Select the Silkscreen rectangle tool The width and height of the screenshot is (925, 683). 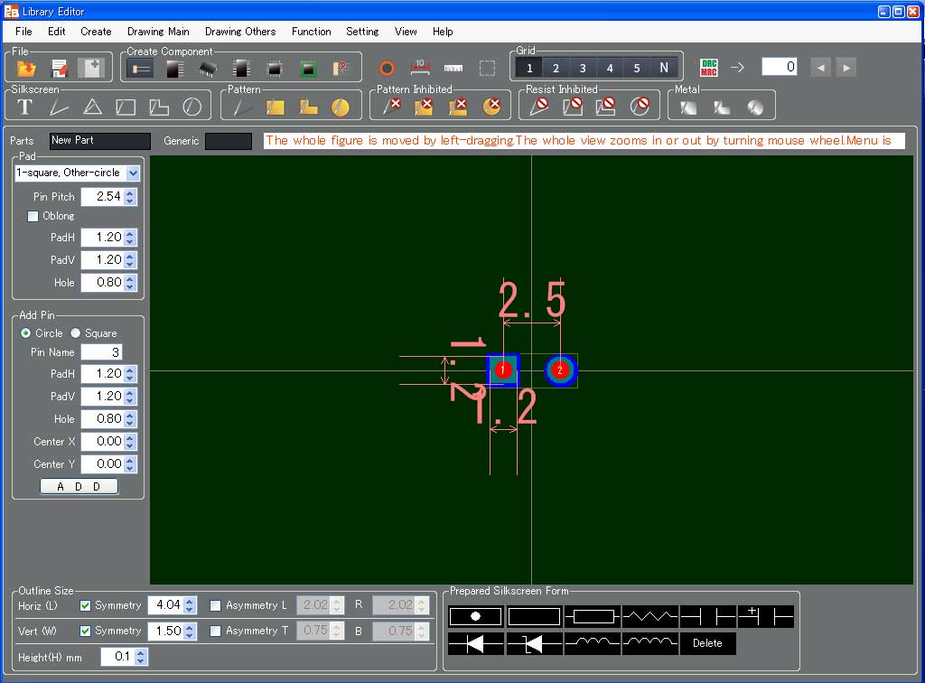[x=126, y=107]
